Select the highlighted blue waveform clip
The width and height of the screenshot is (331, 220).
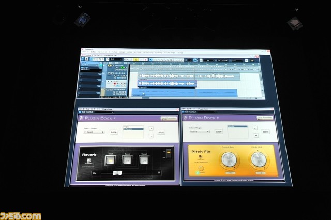[x=167, y=84]
